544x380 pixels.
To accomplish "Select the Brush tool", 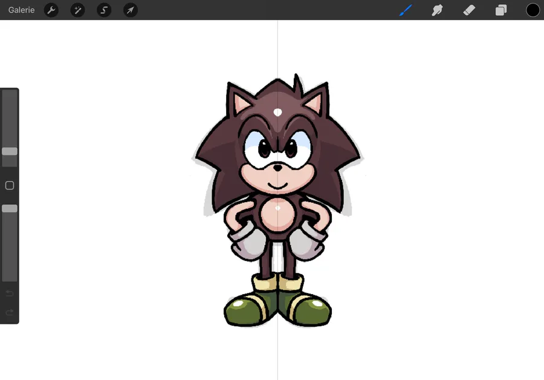I will coord(406,10).
